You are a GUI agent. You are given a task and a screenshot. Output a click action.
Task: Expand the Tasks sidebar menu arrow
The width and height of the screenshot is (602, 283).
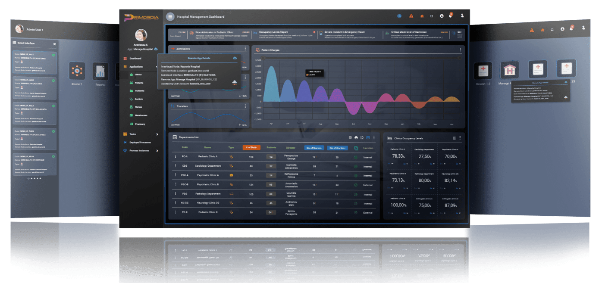(157, 134)
